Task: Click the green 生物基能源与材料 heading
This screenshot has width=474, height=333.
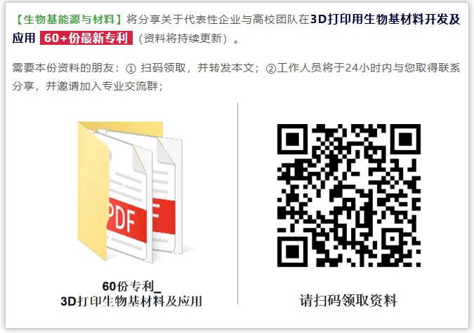Action: 68,20
